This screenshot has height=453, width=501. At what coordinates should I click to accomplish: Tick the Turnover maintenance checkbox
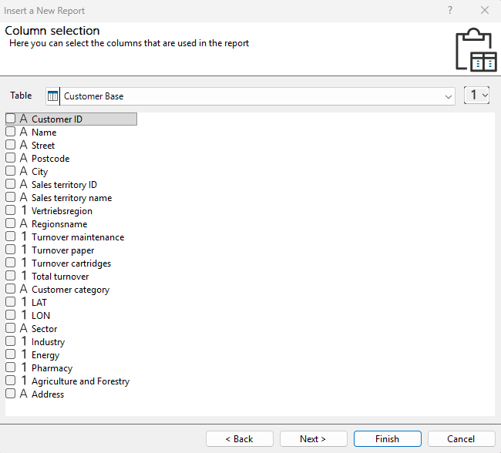point(10,237)
